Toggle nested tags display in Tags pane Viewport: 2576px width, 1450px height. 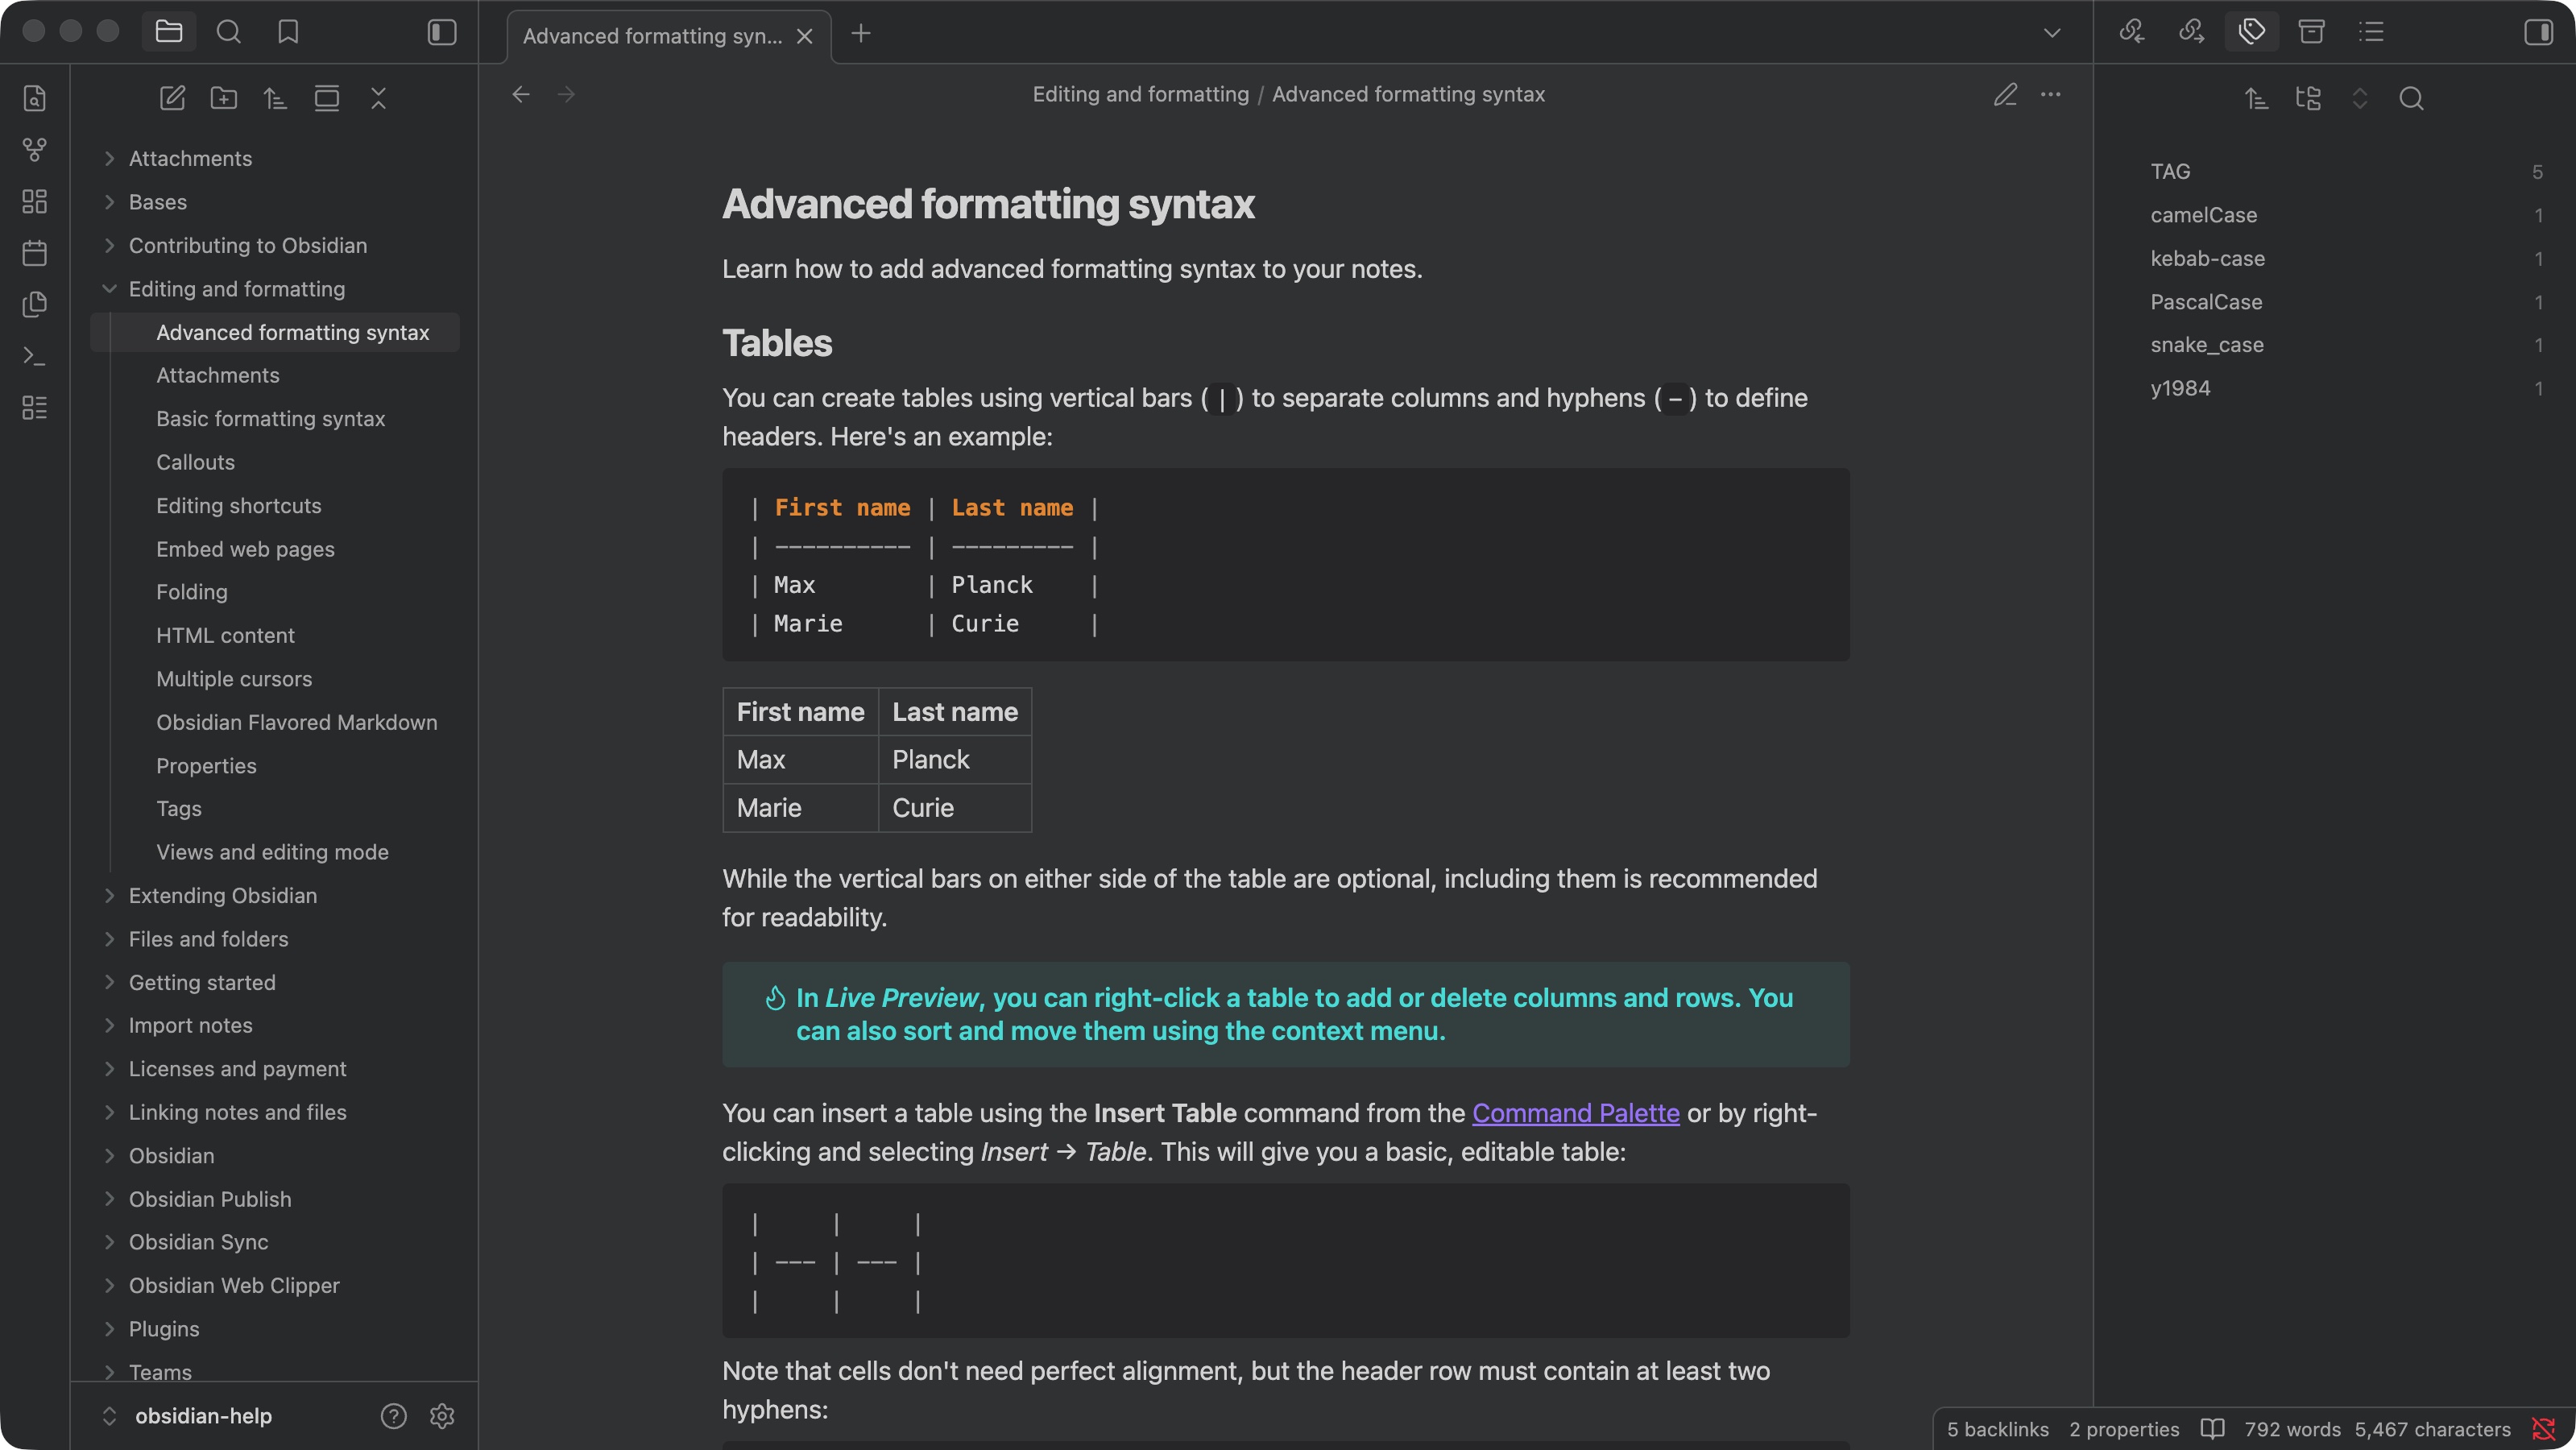tap(2308, 98)
